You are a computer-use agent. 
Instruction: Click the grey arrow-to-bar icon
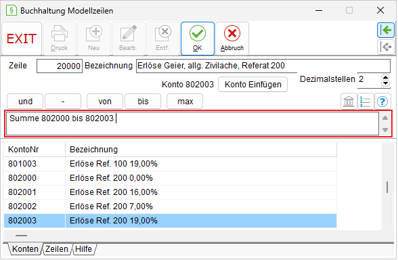386,47
